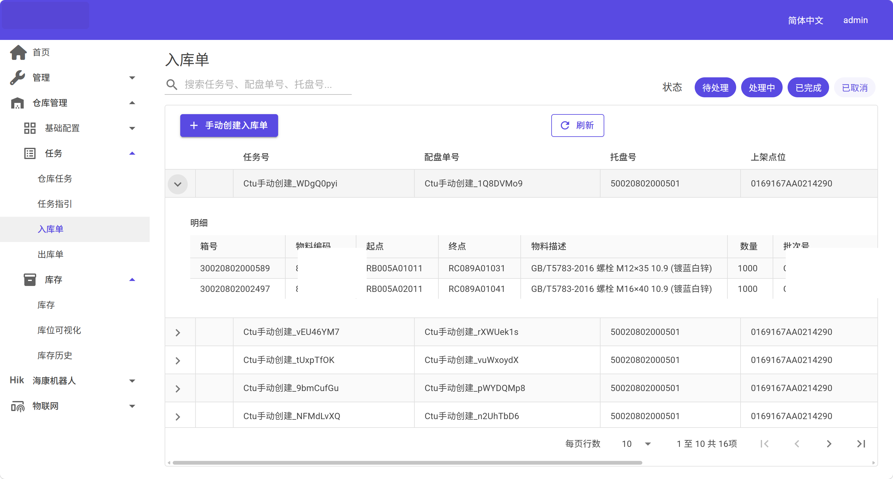
Task: Open 库位可视化 menu item
Action: pos(59,330)
